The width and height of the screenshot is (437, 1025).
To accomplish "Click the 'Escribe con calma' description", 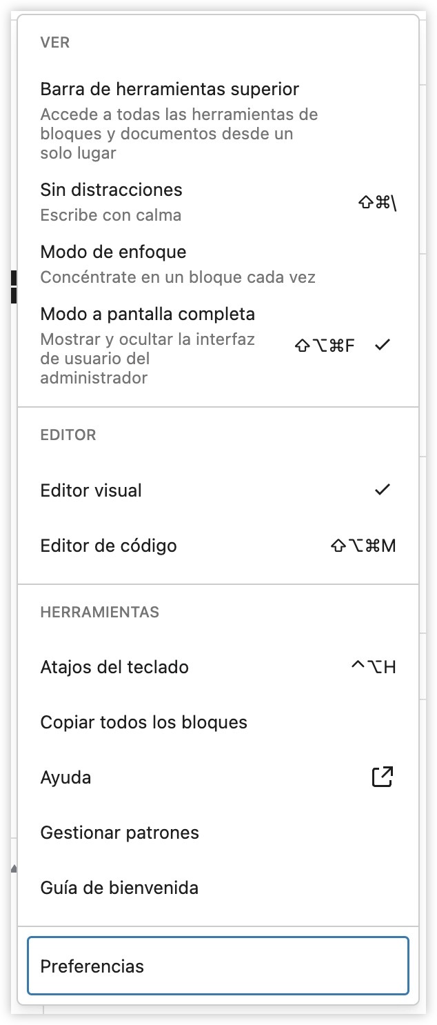I will [x=110, y=215].
